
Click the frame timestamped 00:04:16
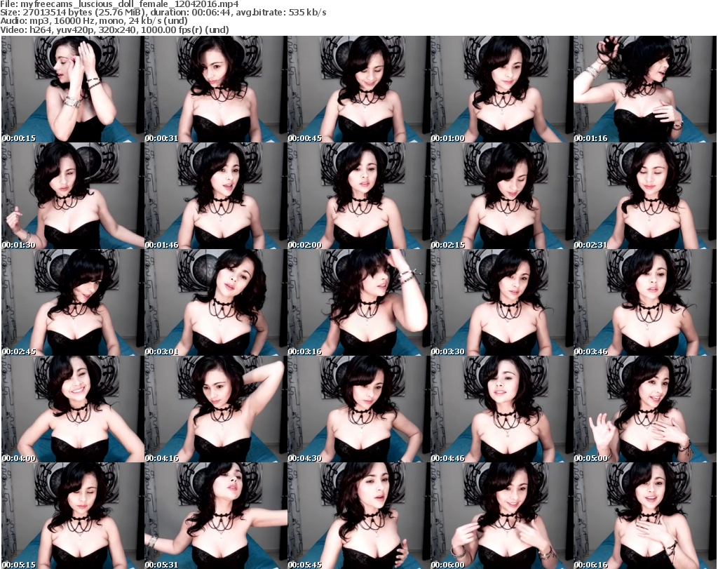click(x=216, y=409)
